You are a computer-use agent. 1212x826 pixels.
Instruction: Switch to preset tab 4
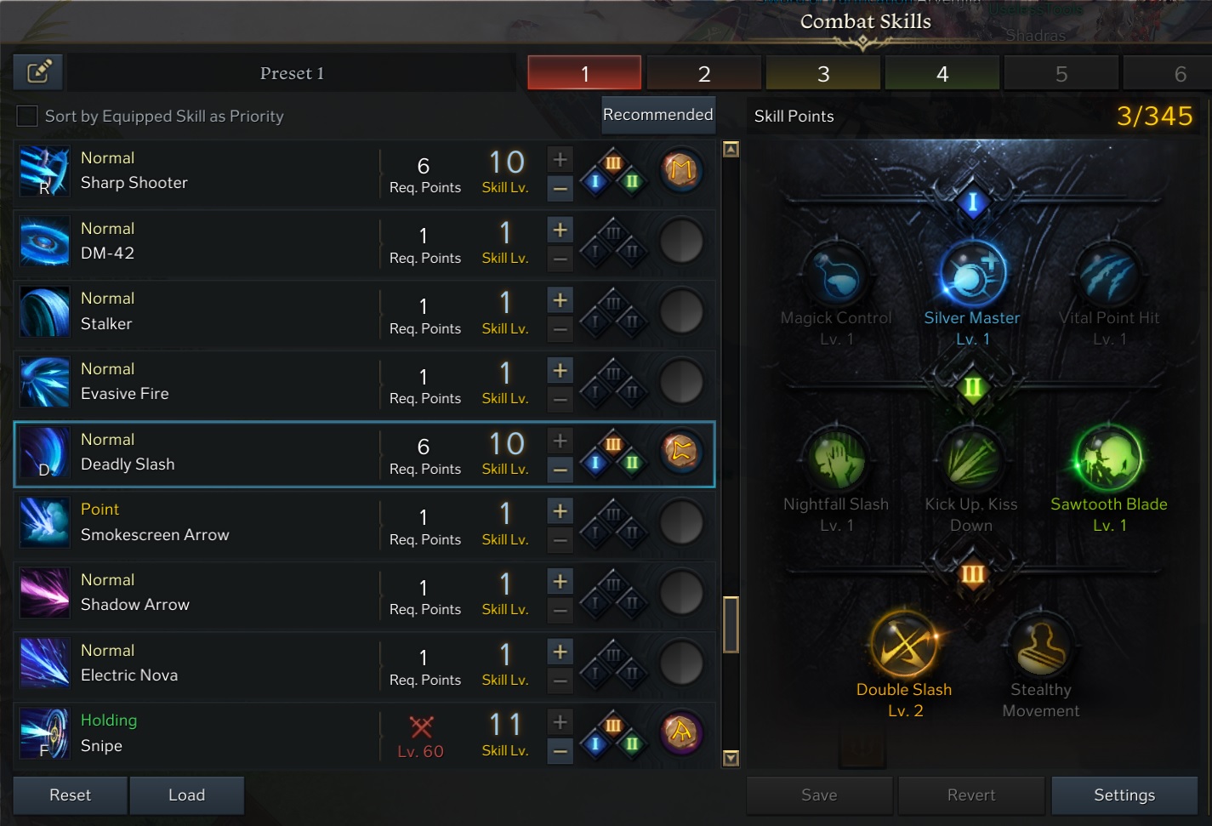point(942,73)
